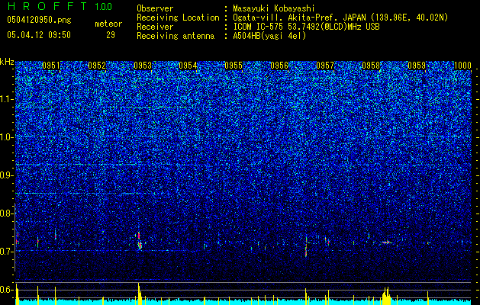Click the 0954 time marker
This screenshot has width=480, height=305.
(x=188, y=66)
